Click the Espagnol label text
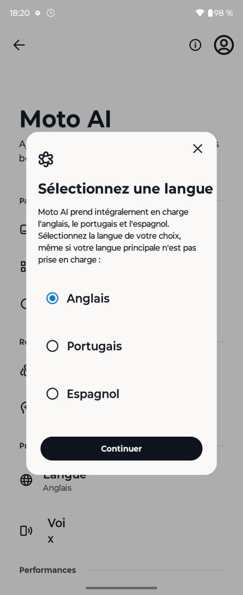 (93, 394)
